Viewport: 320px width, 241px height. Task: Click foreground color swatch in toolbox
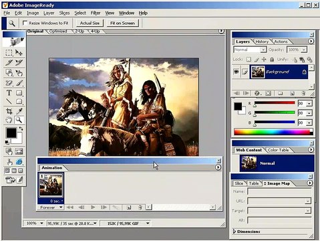[x=11, y=133]
